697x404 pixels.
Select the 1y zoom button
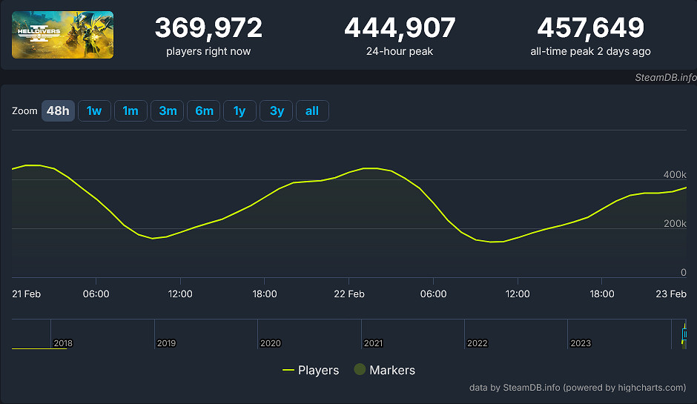[x=240, y=110]
